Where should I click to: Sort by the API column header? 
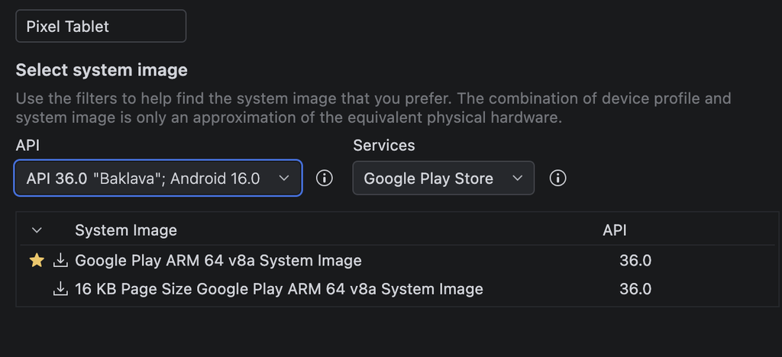pyautogui.click(x=615, y=230)
